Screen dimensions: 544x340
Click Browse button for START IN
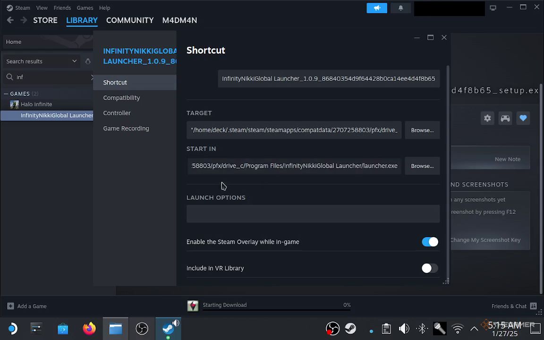422,166
